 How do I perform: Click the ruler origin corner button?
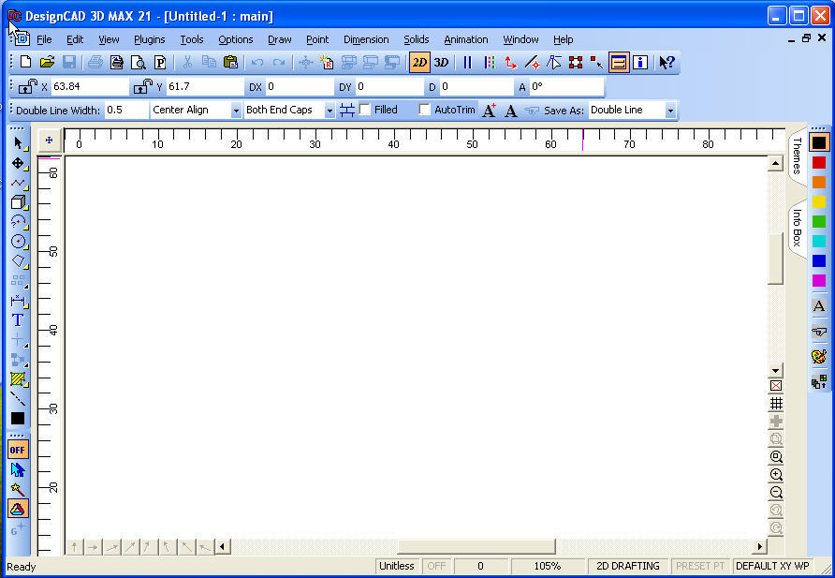pos(49,141)
